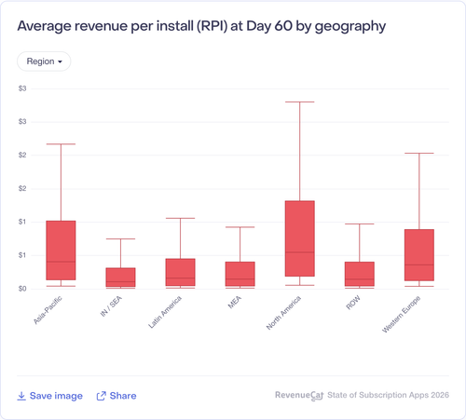Click the chart title about RPI at Day 60
Viewport: 466px width, 420px height.
(x=201, y=26)
